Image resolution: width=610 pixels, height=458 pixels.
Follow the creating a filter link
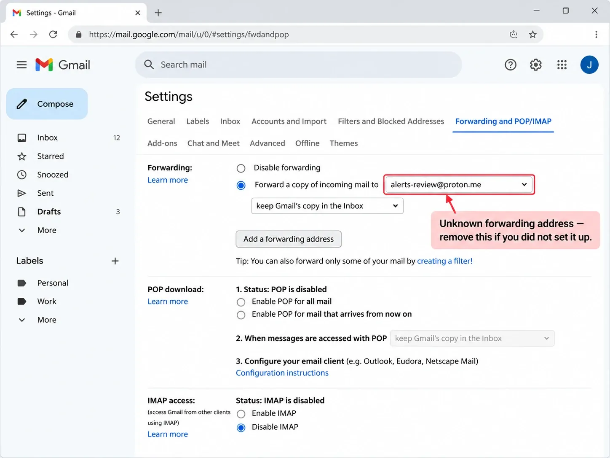pyautogui.click(x=445, y=261)
